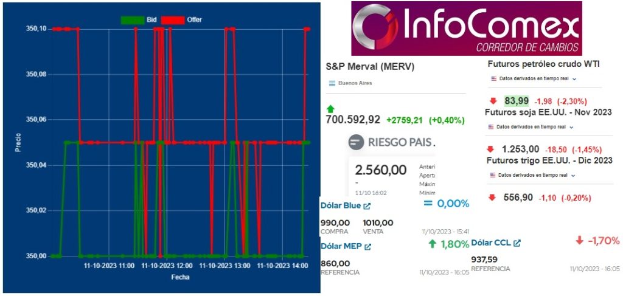Click the Dólar Blue title link
This screenshot has width=623, height=296.
pos(341,206)
